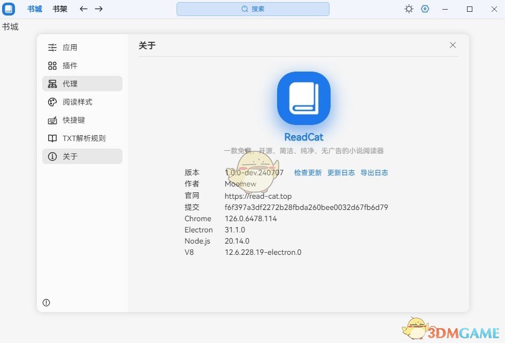Click the 搜索 search bar

[x=252, y=9]
